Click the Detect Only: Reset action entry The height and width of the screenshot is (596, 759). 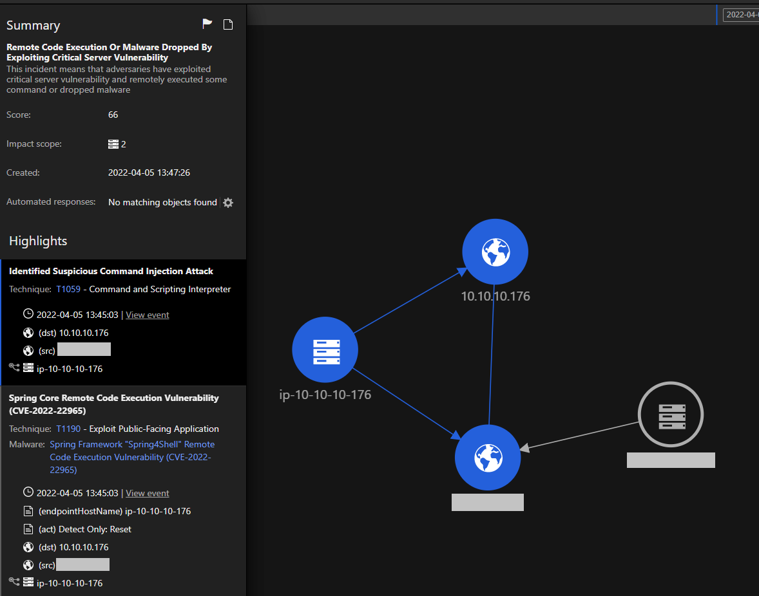point(85,530)
